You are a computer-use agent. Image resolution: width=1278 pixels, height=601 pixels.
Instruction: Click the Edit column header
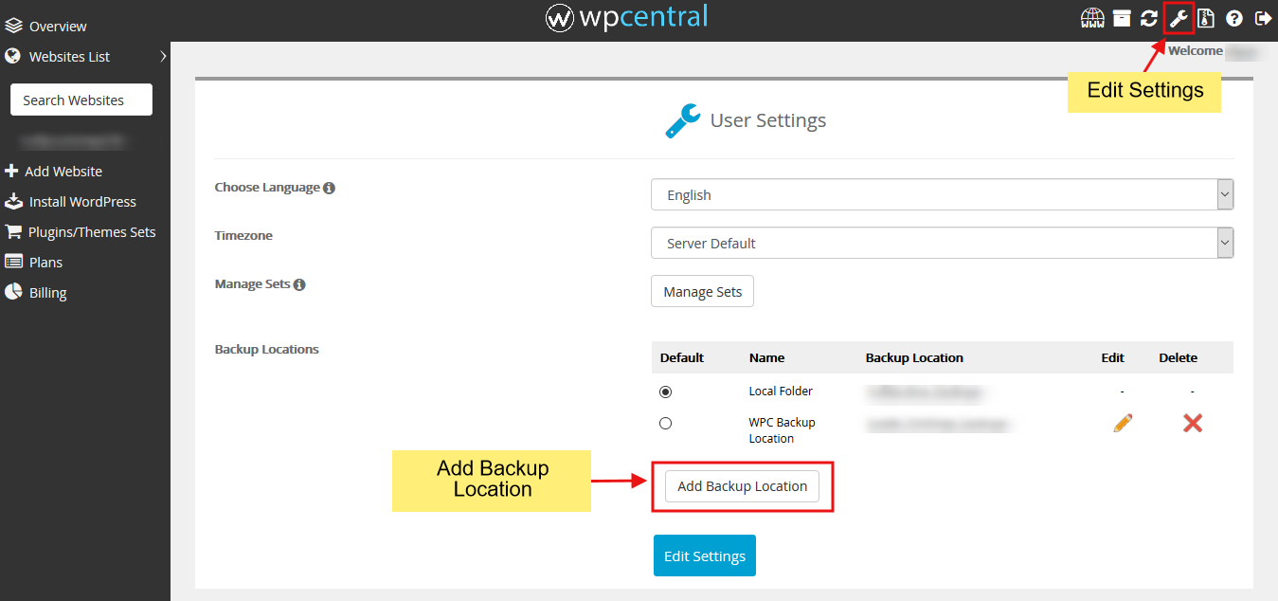(x=1113, y=358)
